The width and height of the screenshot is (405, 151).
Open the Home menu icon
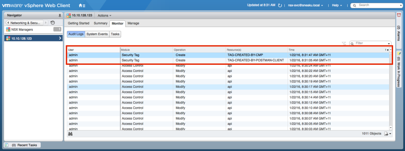82,5
